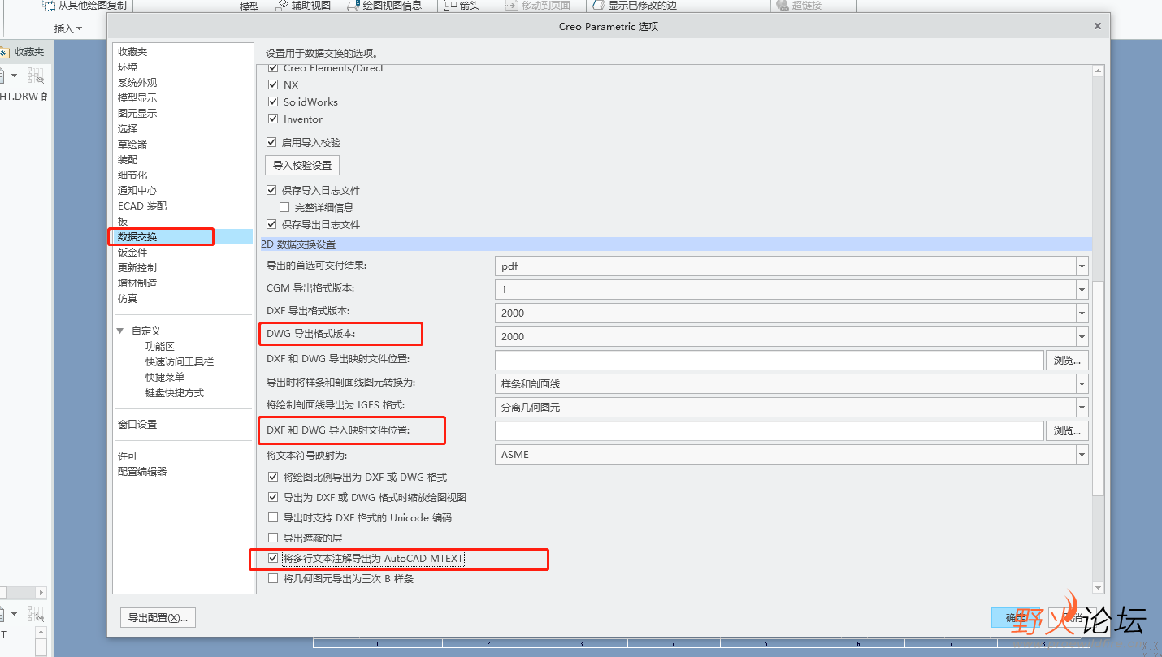Open the 插入 dropdown in the ribbon
The image size is (1162, 657).
coord(68,28)
